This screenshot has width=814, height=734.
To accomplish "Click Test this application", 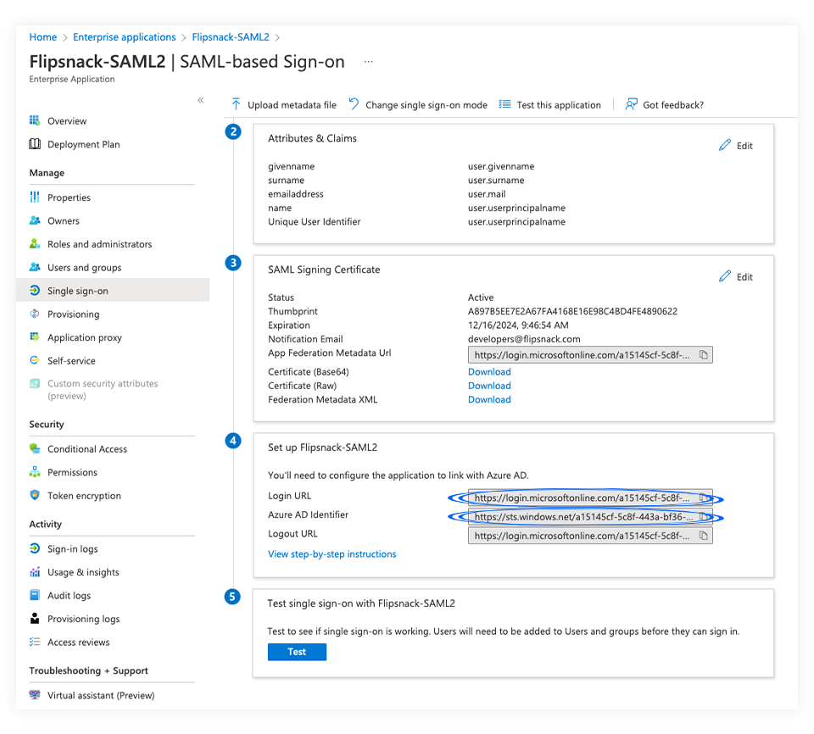I will tap(550, 105).
